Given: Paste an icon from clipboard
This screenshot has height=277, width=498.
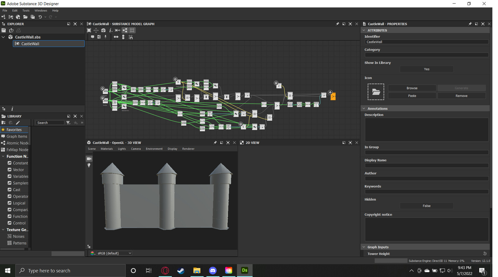Looking at the screenshot, I should point(412,96).
